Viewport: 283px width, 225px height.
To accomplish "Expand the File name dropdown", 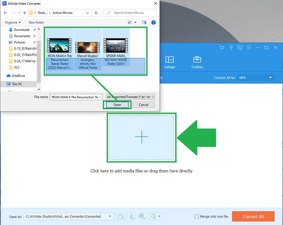I will click(100, 97).
